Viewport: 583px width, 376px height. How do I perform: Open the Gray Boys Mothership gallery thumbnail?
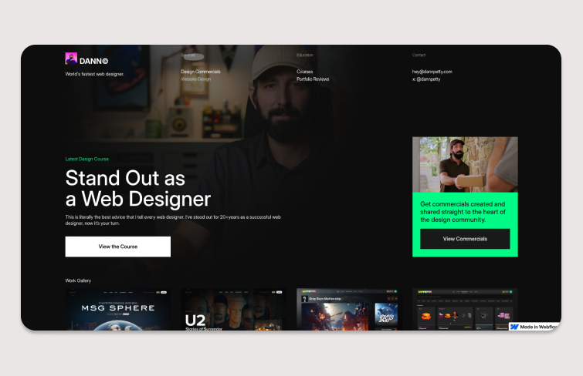[349, 310]
